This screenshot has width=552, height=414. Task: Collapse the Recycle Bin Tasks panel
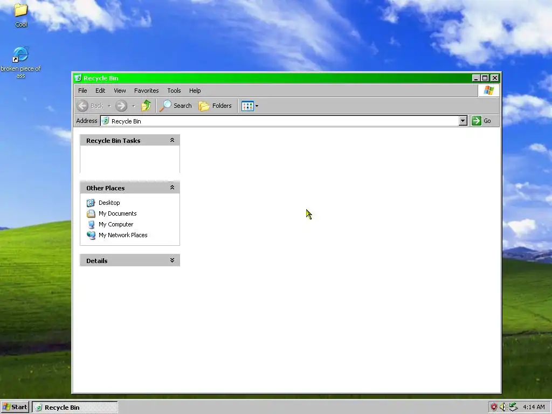[x=172, y=140]
